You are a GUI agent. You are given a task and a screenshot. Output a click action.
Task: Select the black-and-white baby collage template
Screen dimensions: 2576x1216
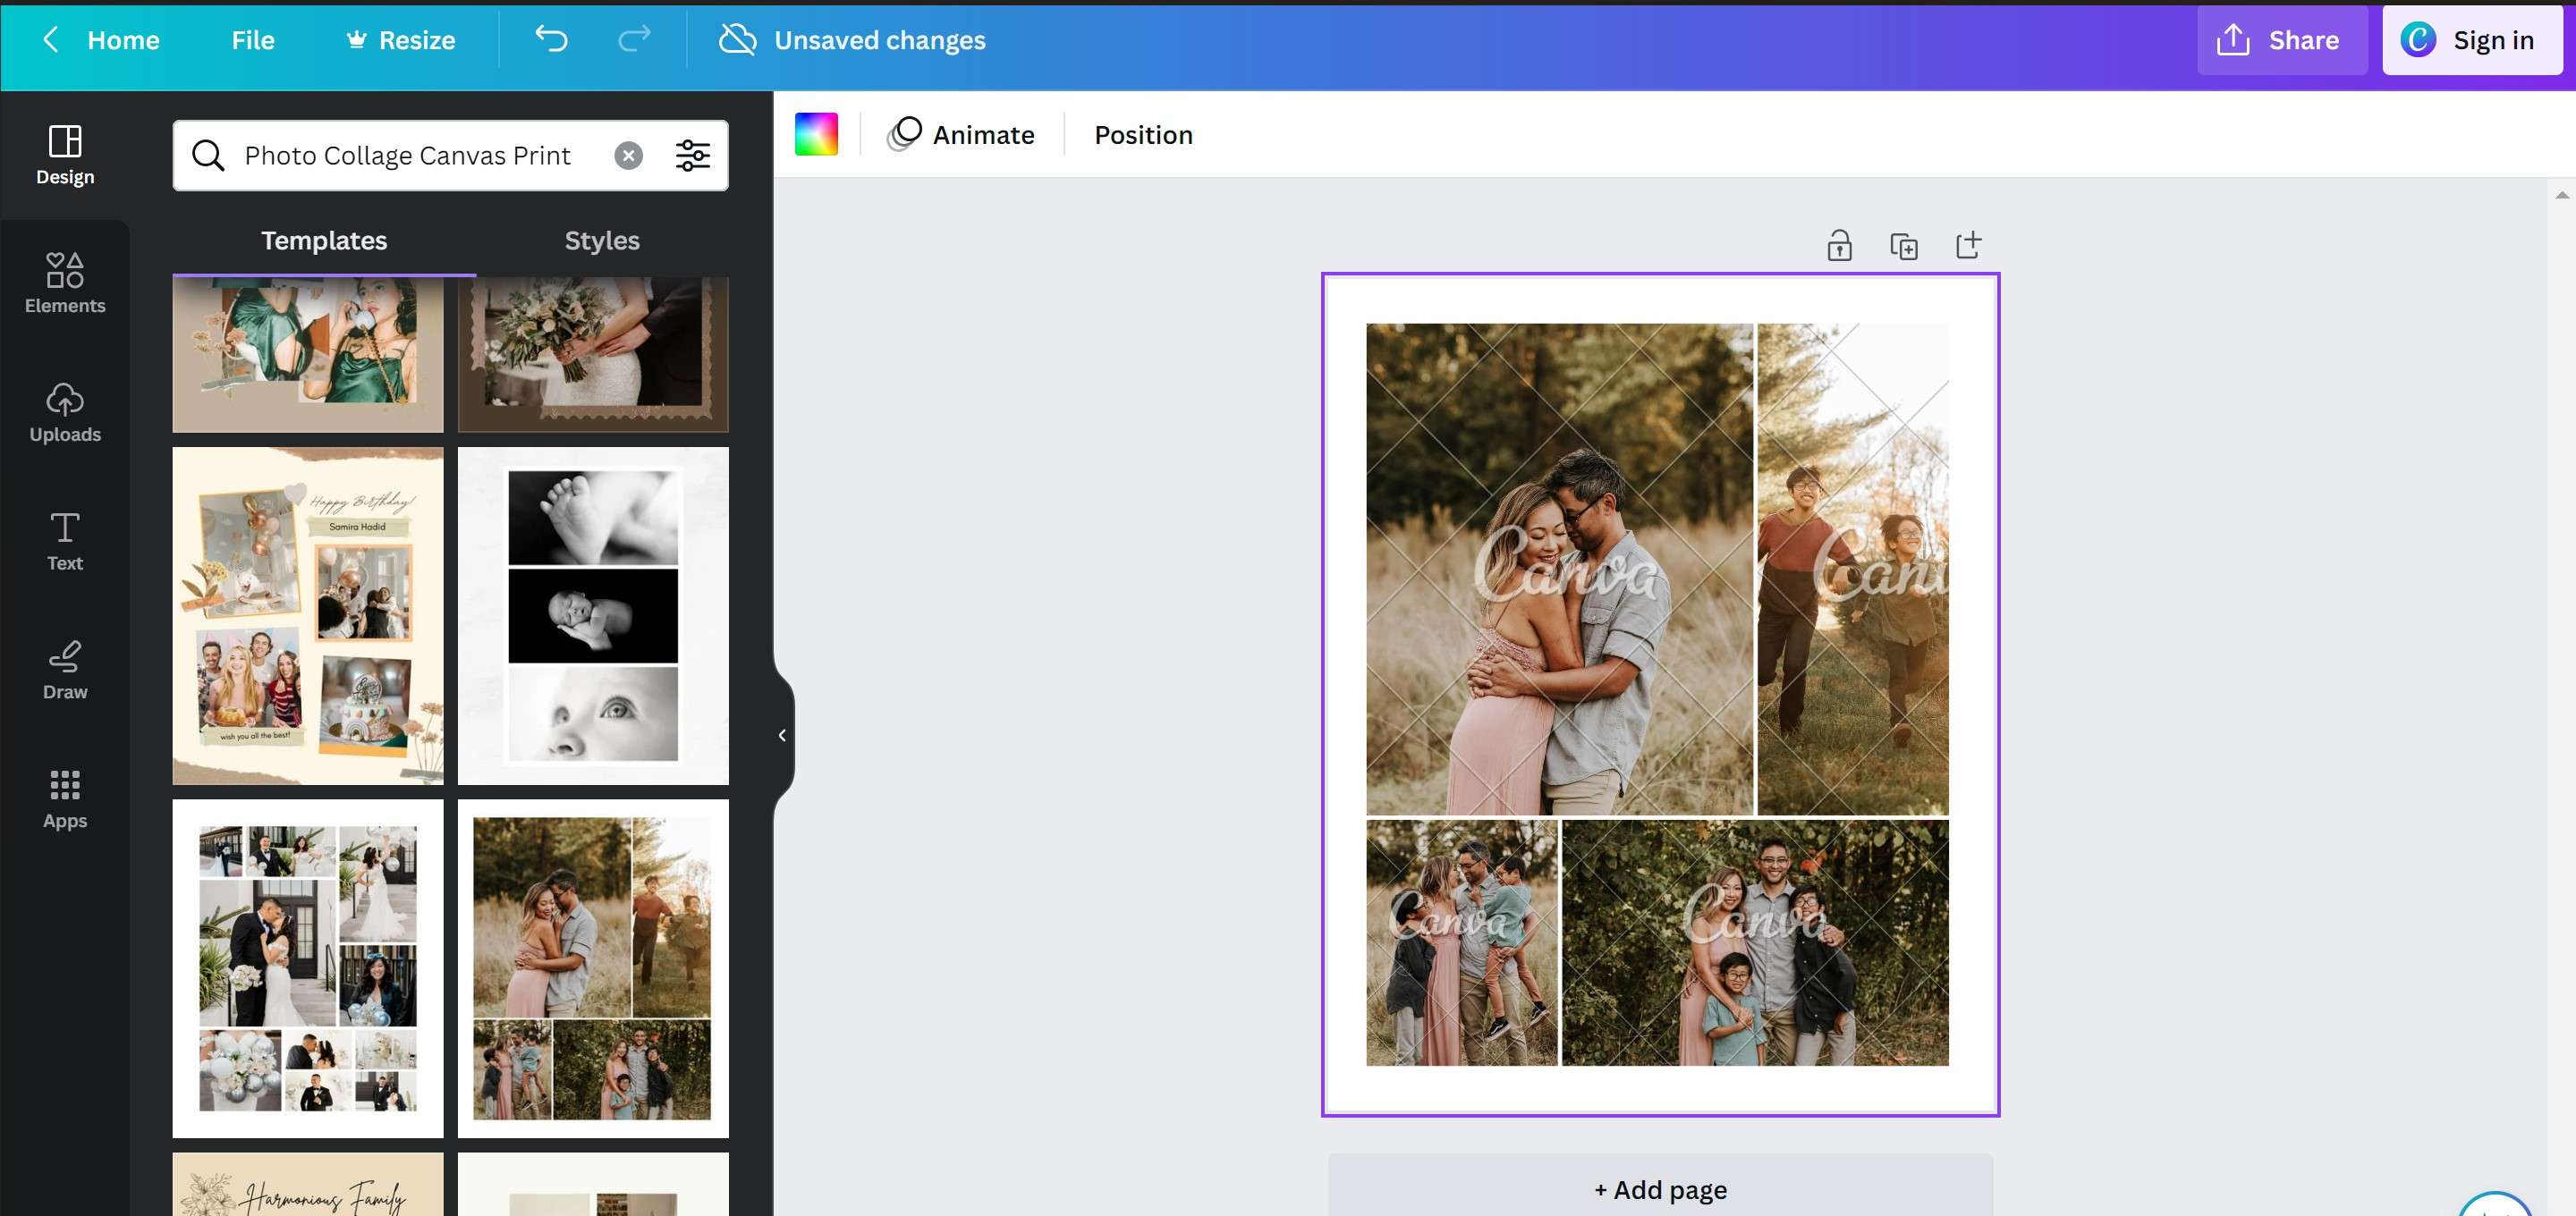tap(593, 616)
